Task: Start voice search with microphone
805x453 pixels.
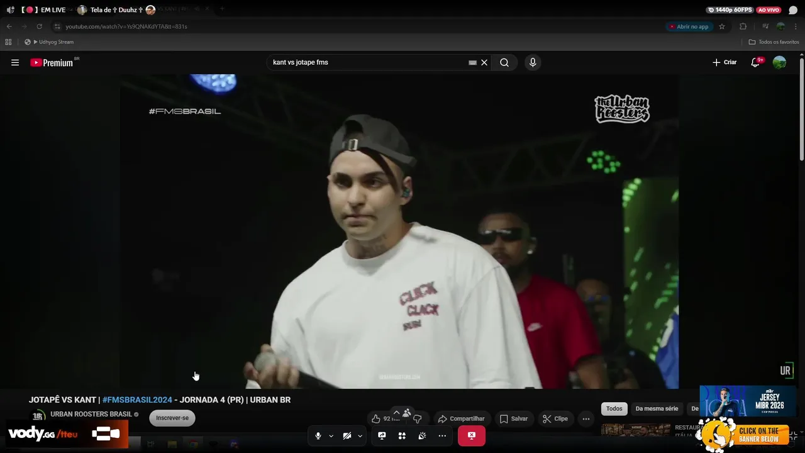Action: [x=533, y=62]
